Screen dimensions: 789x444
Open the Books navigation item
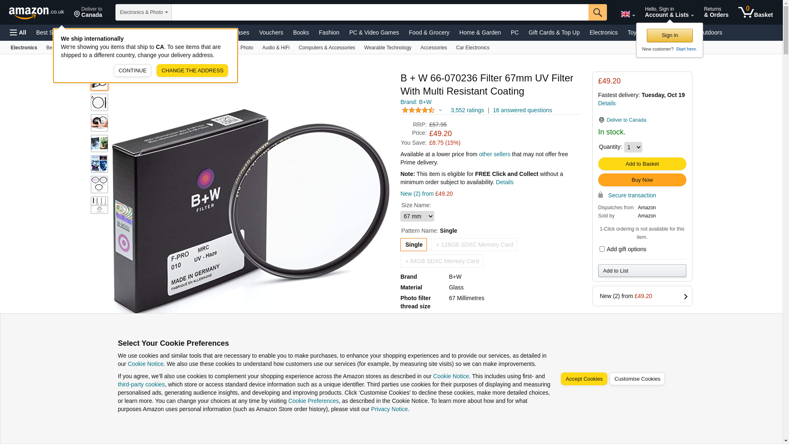click(301, 32)
